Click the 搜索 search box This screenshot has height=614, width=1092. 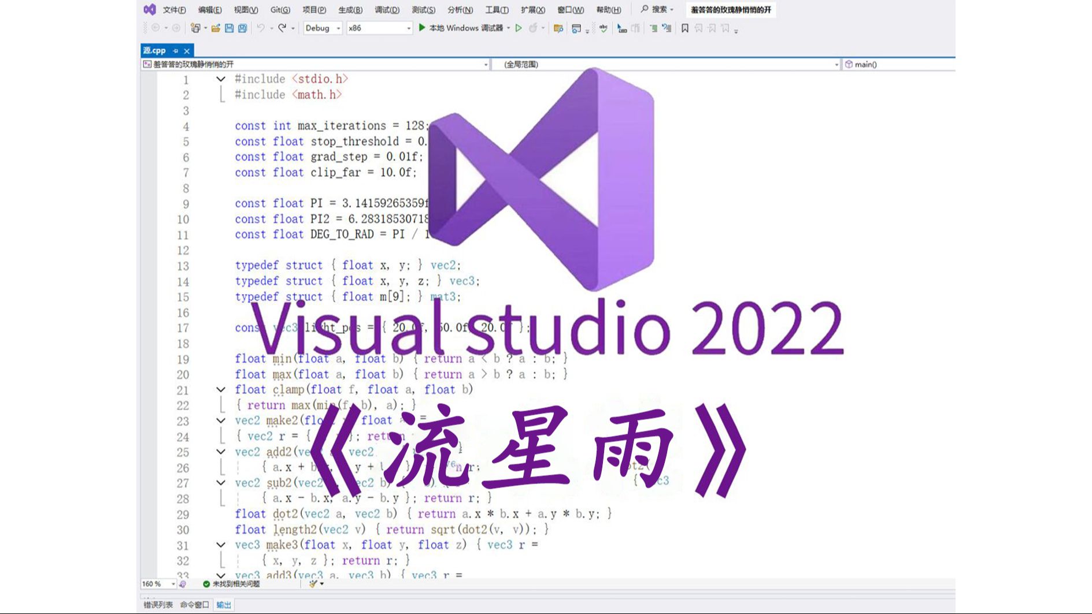pos(657,9)
